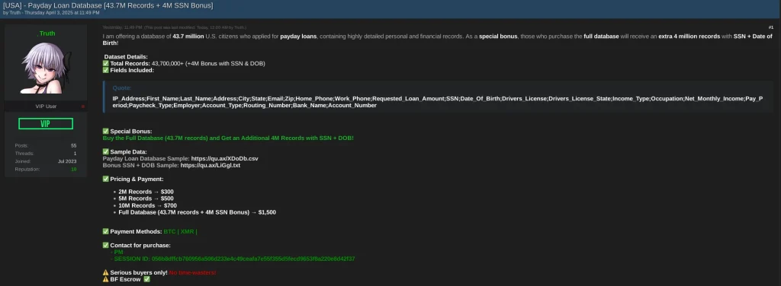Click the warning icon next to BF Escrow
Screen dimensions: 781x286
pyautogui.click(x=105, y=279)
